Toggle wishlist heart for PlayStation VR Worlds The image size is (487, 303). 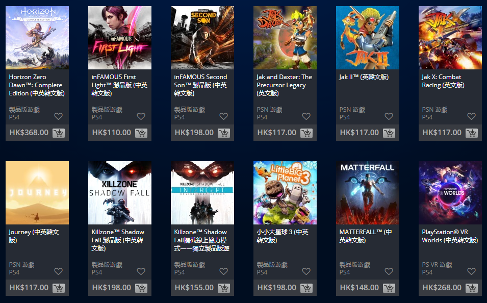pos(472,271)
